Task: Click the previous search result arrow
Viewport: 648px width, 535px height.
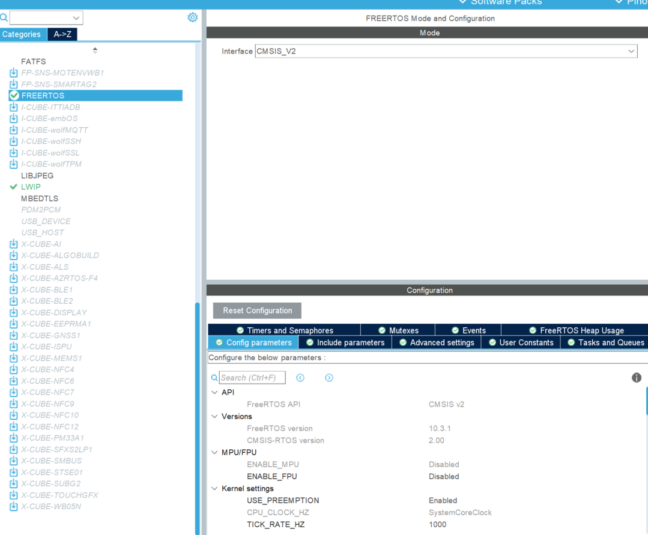Action: (x=300, y=378)
